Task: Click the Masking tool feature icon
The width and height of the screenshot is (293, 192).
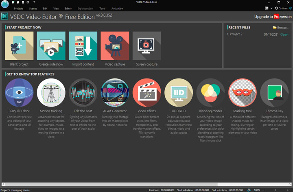Action: tap(243, 93)
